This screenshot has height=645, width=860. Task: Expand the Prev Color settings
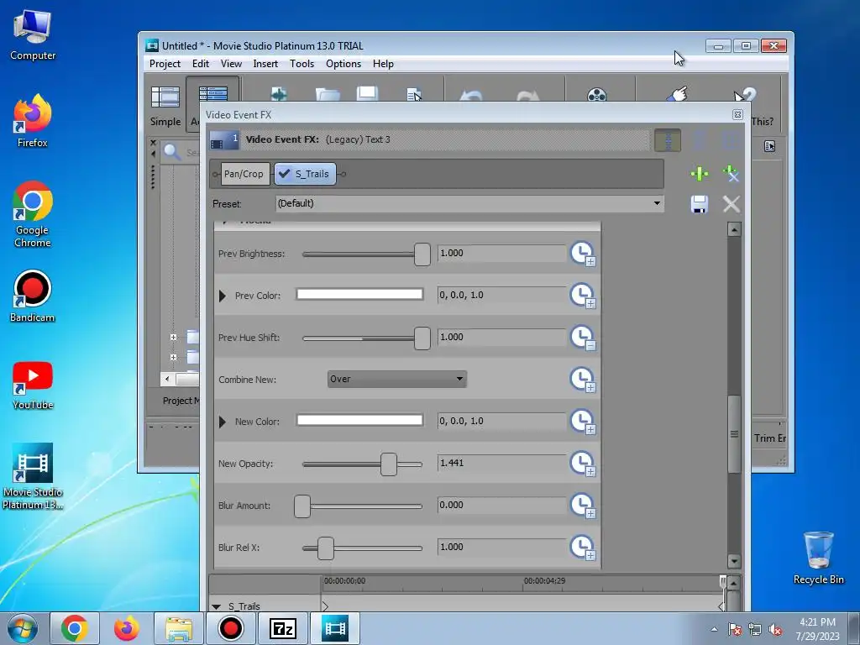pyautogui.click(x=222, y=296)
